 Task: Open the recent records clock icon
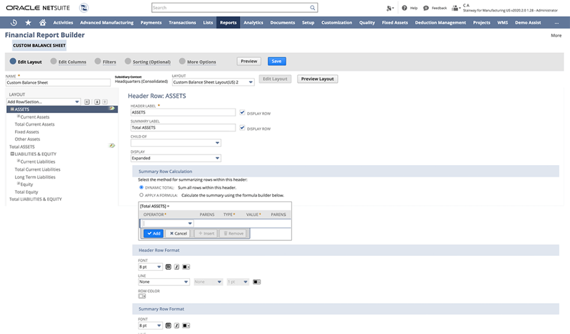13,22
